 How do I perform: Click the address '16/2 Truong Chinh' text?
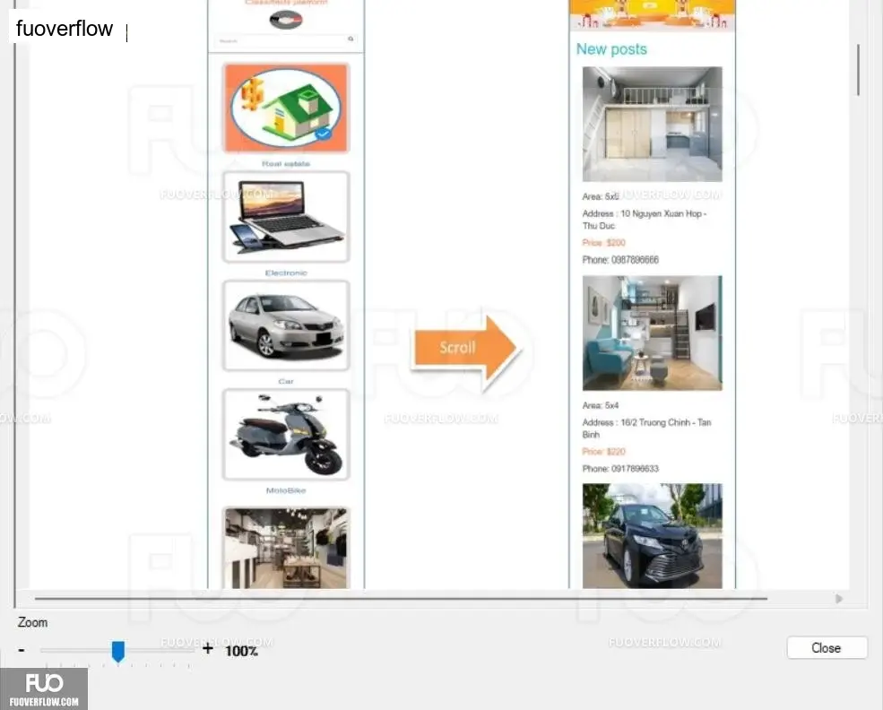[647, 429]
